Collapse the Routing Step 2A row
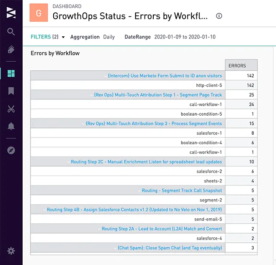 tap(99, 229)
